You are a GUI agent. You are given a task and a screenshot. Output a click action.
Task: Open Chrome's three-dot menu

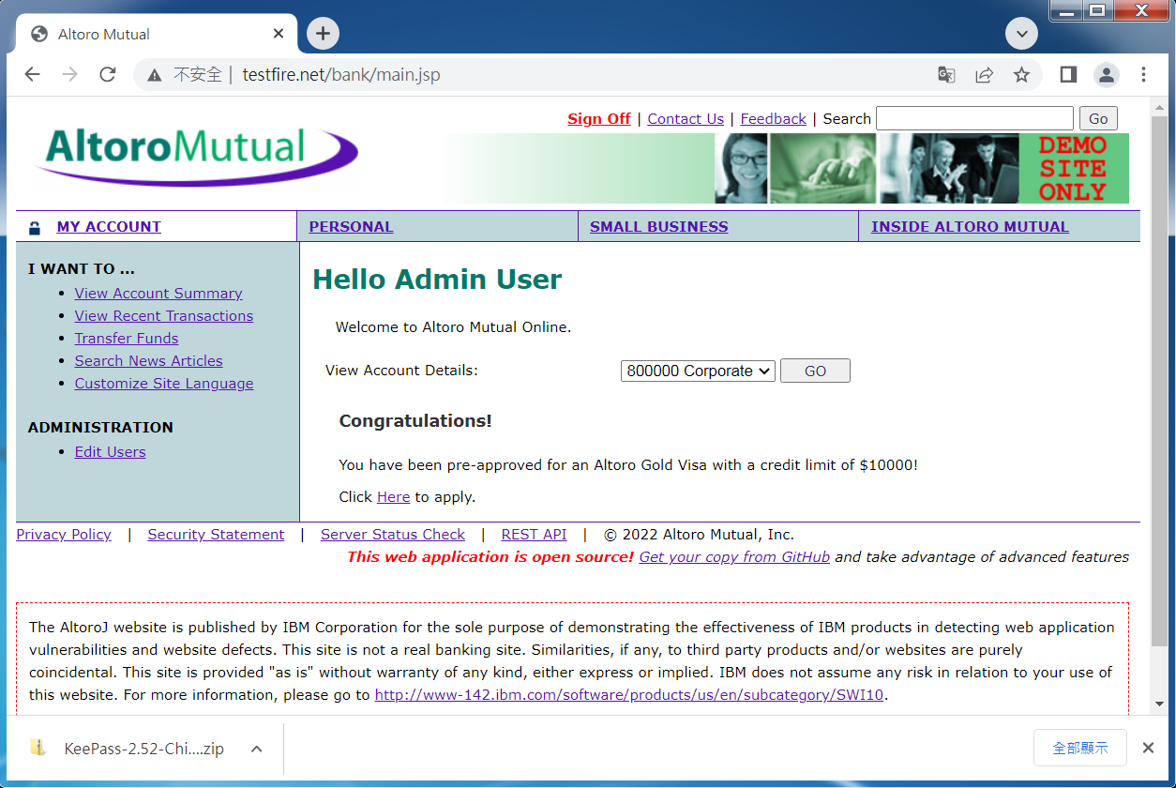coord(1144,75)
